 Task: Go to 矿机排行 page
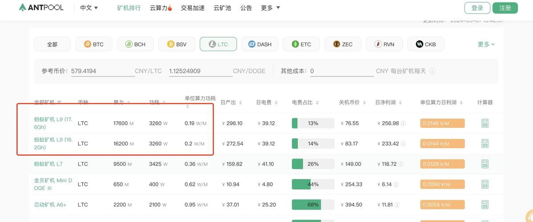[129, 8]
